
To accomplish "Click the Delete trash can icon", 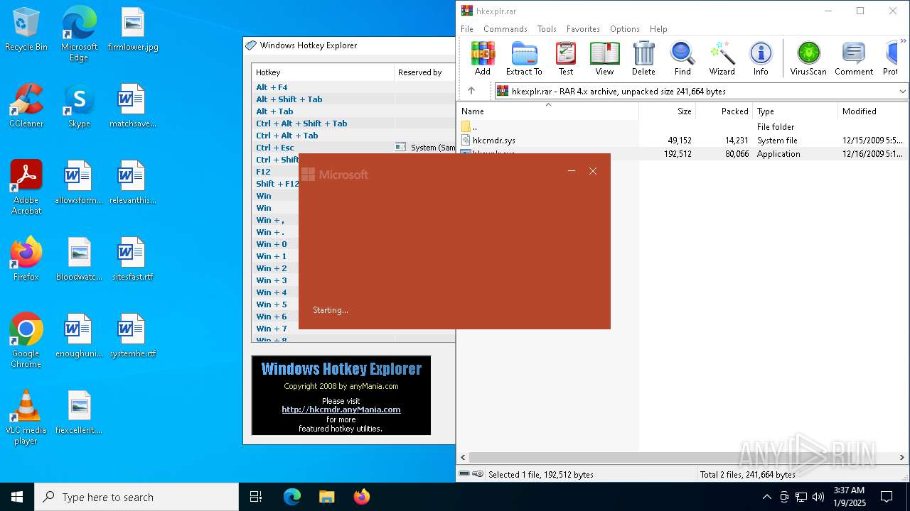I will [x=643, y=58].
